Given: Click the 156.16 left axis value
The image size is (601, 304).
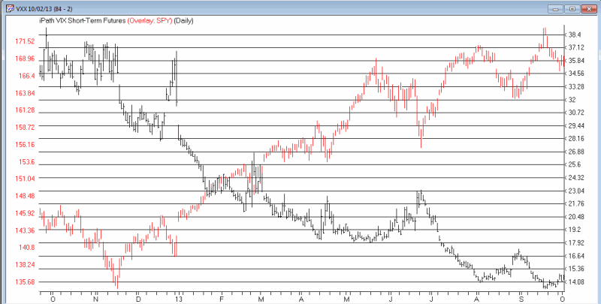Looking at the screenshot, I should coord(25,145).
